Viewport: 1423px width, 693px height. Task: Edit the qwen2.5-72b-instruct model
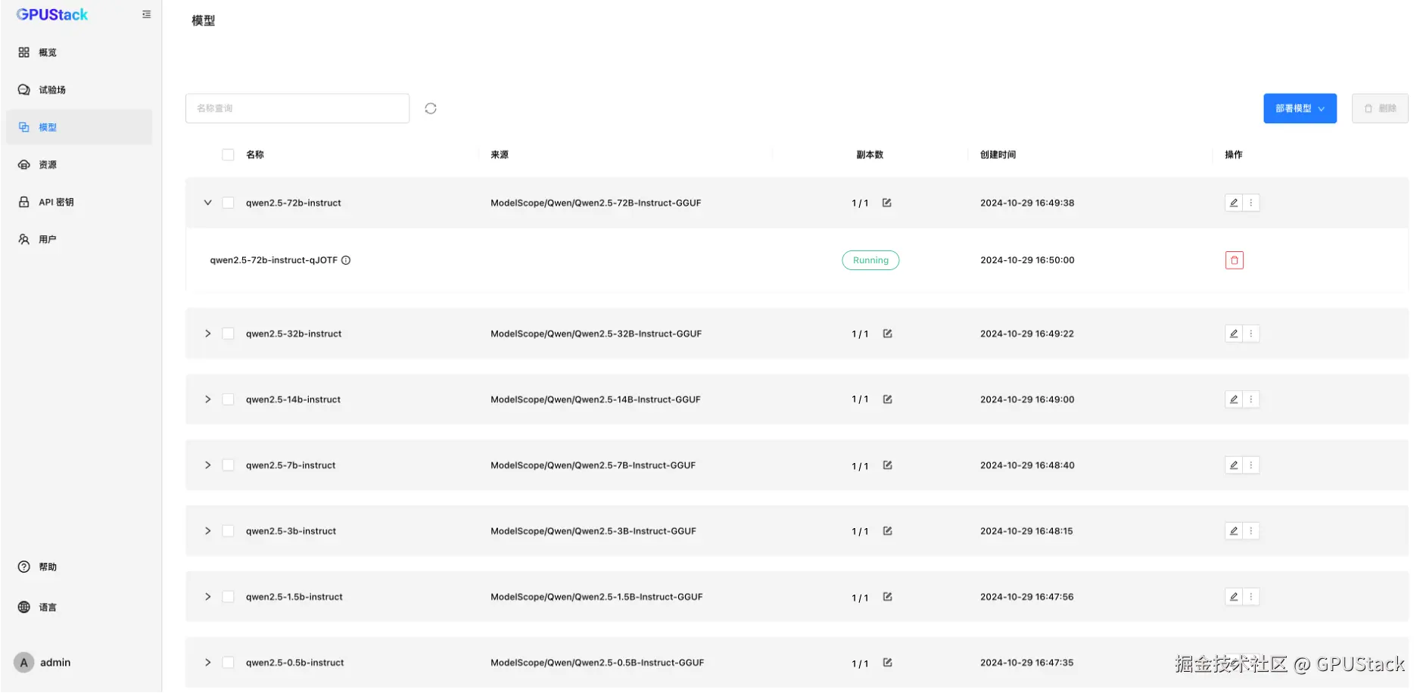click(1234, 203)
